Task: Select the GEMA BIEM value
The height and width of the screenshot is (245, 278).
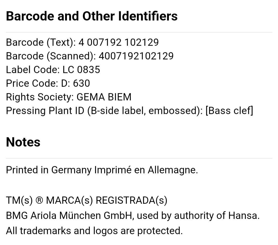Action: coord(104,97)
